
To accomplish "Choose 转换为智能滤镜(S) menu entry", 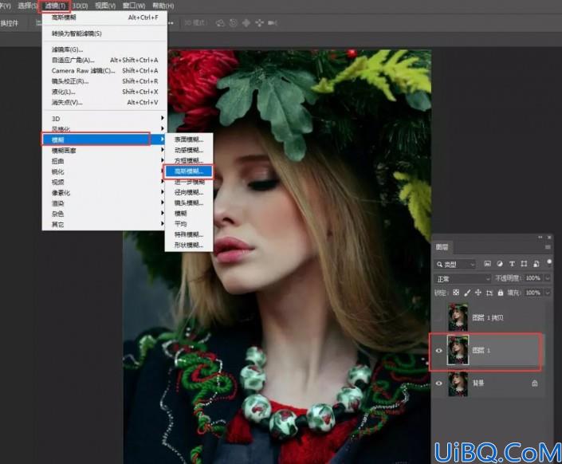I will tap(104, 33).
